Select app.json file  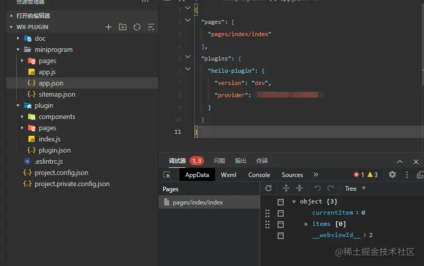coord(51,83)
